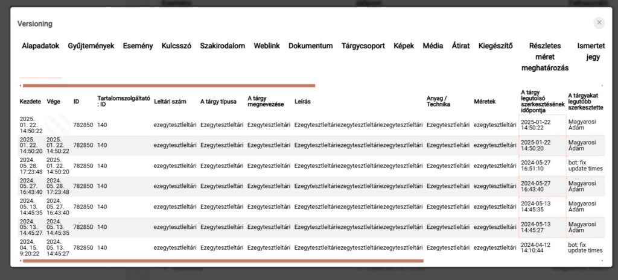Click the right scroll arrow of the tab scrollbar
The width and height of the screenshot is (618, 280).
tap(602, 86)
